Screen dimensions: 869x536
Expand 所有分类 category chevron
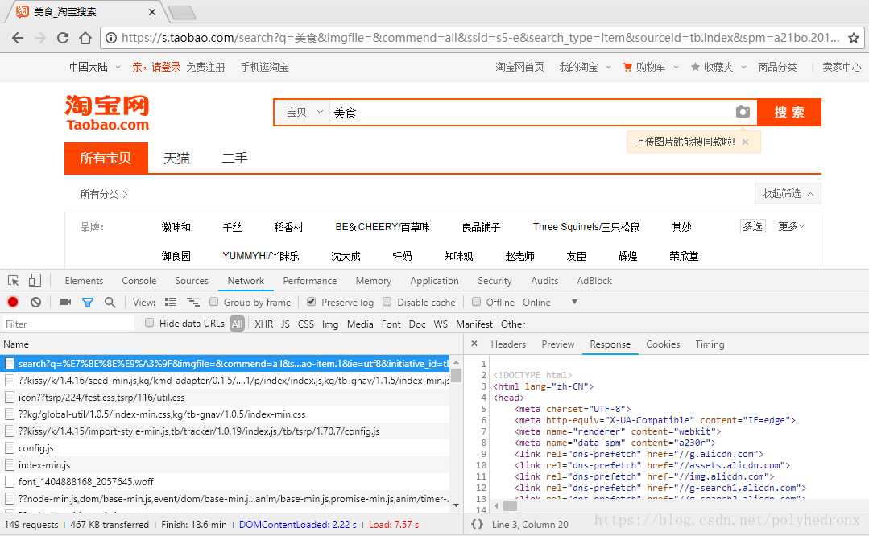pos(126,194)
